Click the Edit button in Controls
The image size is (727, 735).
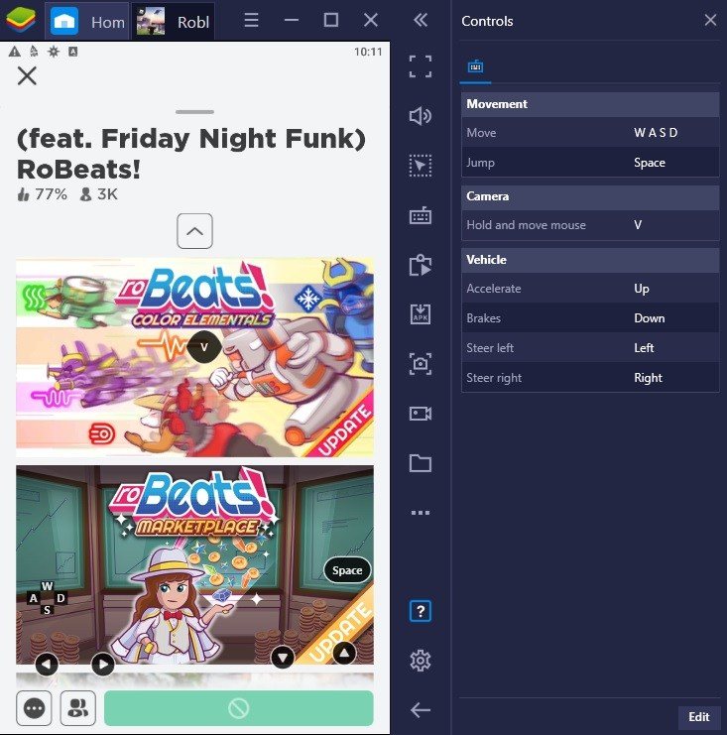[x=698, y=717]
